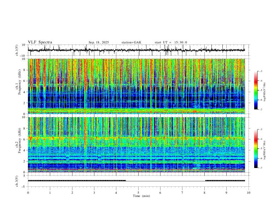
Task: Click the "2" kHz tick of ch.2 spectrogram
Action: pyautogui.click(x=24, y=161)
